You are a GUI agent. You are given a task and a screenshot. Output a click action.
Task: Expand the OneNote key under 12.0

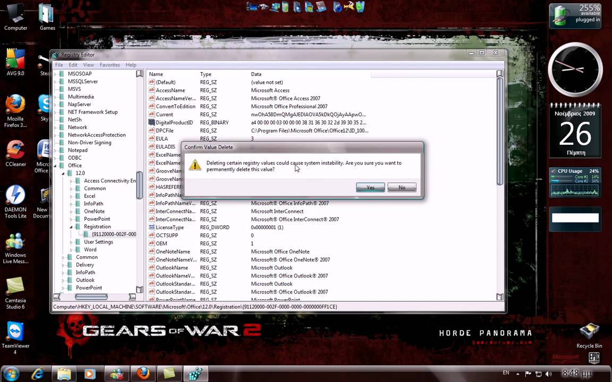pos(71,211)
